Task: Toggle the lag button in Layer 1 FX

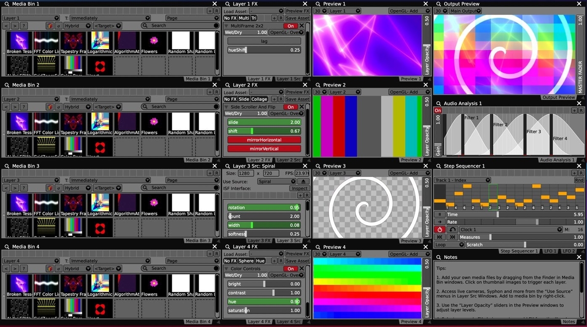Action: (x=264, y=42)
